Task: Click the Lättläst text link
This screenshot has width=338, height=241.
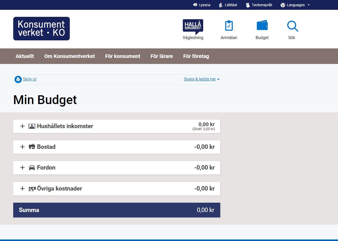Action: coord(231,5)
